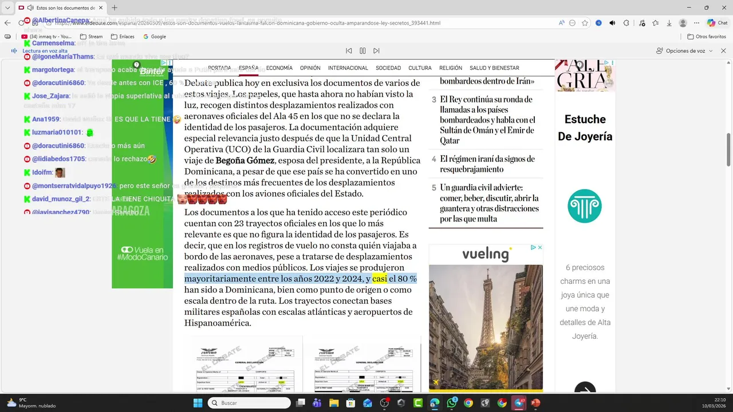Go to the CULTURA section

point(420,68)
